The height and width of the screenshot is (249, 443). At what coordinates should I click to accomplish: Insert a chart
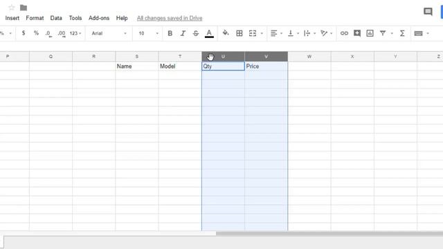(370, 33)
